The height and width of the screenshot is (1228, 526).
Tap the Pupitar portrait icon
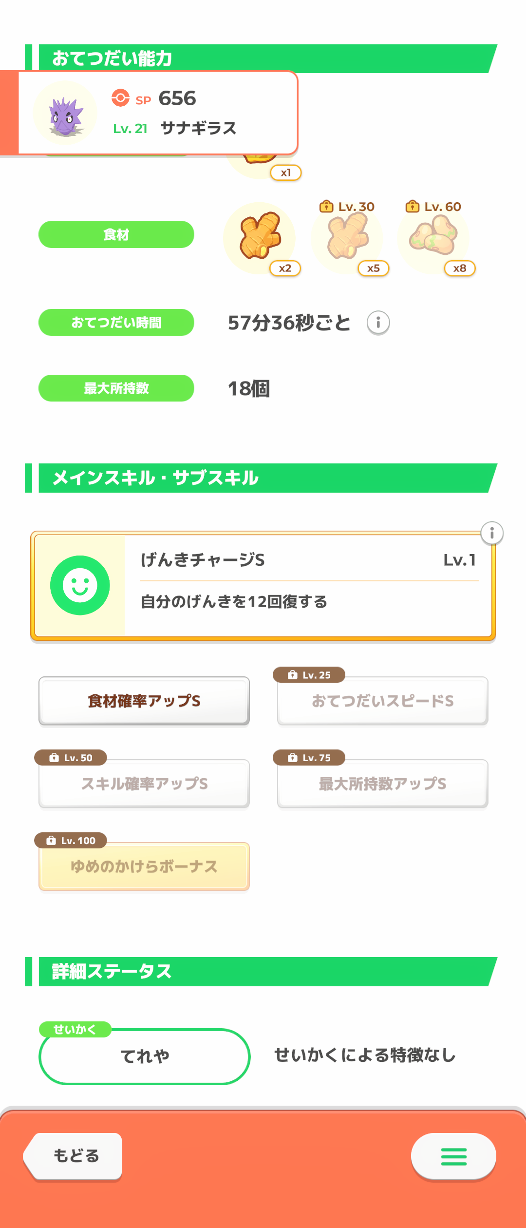65,114
